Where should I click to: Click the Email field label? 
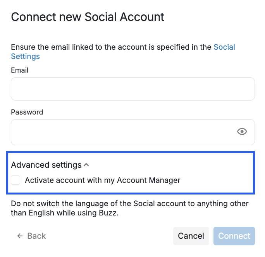[20, 70]
